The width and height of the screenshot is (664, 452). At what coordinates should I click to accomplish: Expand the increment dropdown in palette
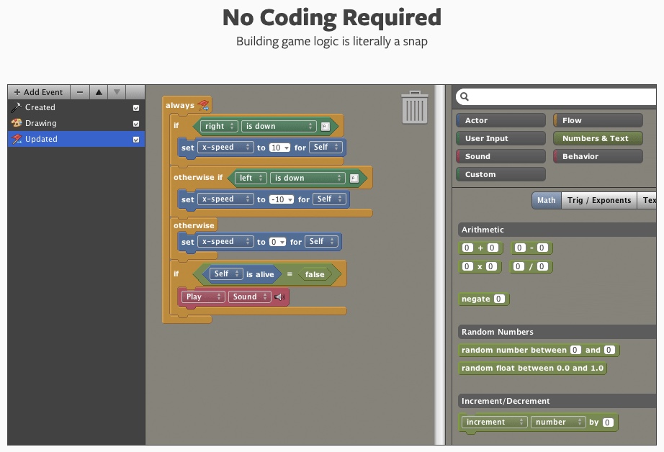[x=494, y=422]
